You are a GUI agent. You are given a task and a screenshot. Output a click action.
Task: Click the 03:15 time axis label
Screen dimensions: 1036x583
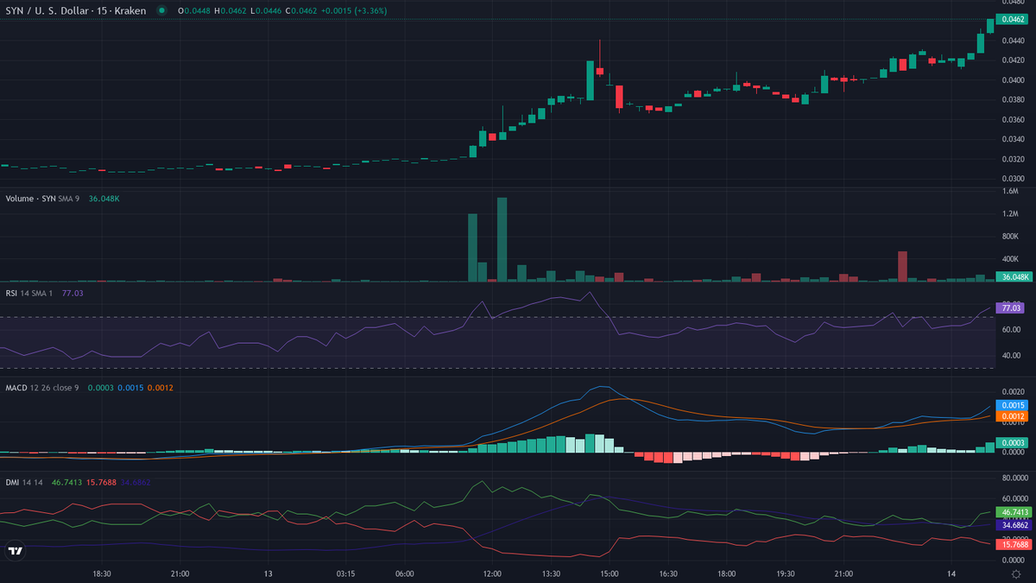pyautogui.click(x=345, y=573)
